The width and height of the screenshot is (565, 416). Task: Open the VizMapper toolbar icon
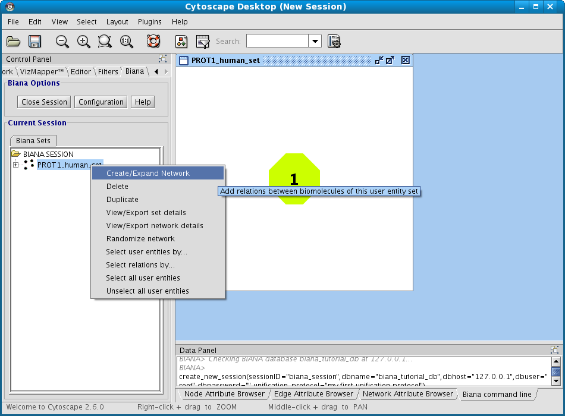click(181, 42)
